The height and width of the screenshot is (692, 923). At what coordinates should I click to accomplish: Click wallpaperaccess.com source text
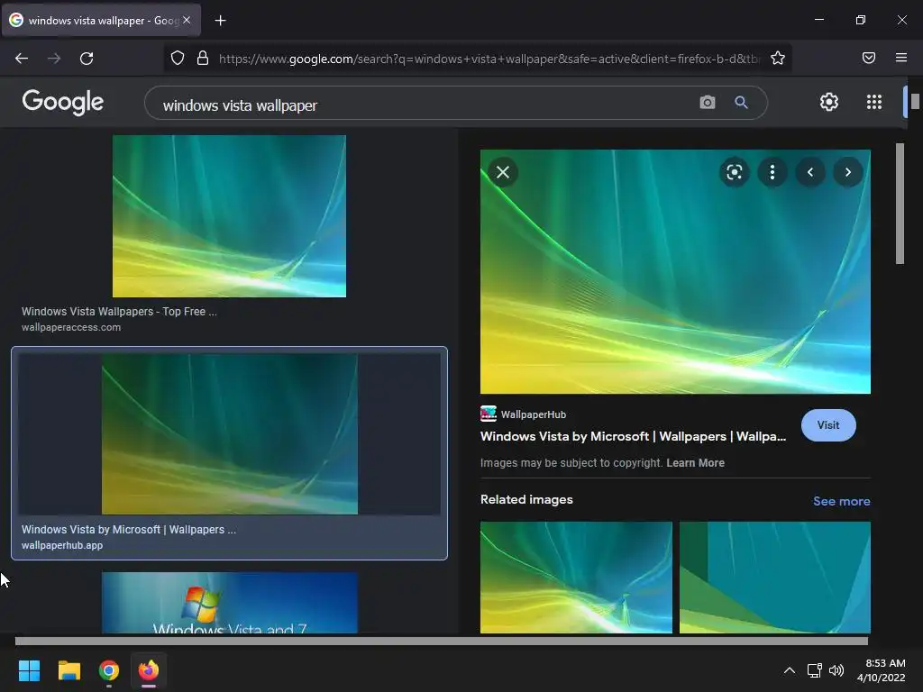point(71,327)
